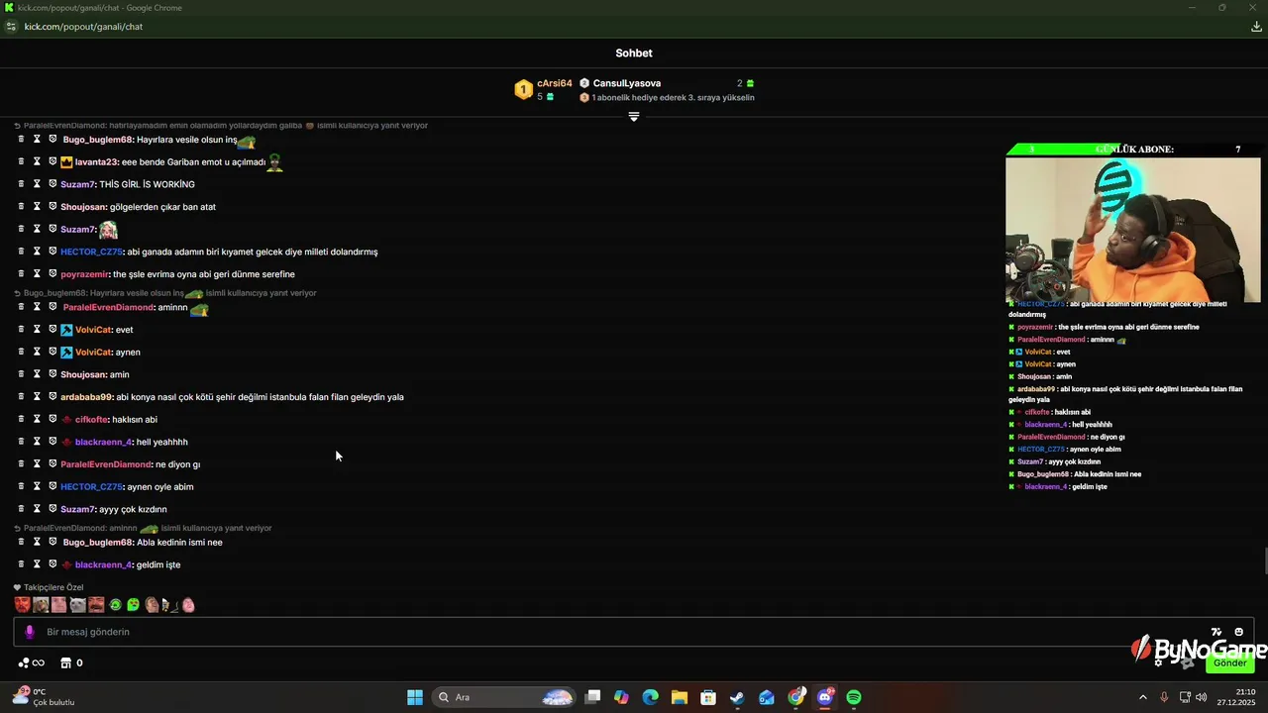Open username poyrazemir in chat
The height and width of the screenshot is (713, 1268).
[84, 274]
